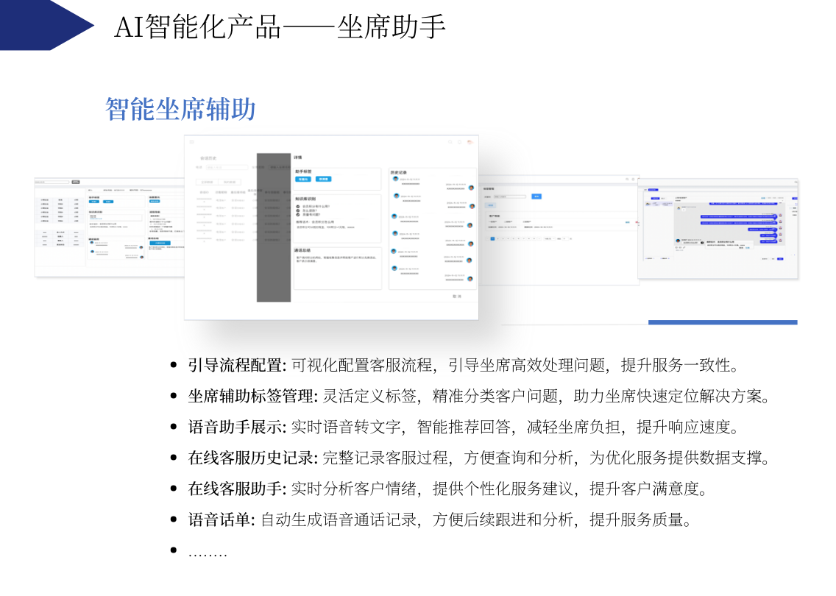The height and width of the screenshot is (596, 836).
Task: Click the notification bell icon in center screenshot
Action: tap(460, 142)
